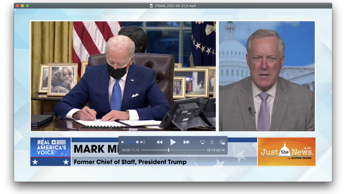Click the playhead on the timeline scrubber
The height and width of the screenshot is (194, 346).
pos(169,150)
